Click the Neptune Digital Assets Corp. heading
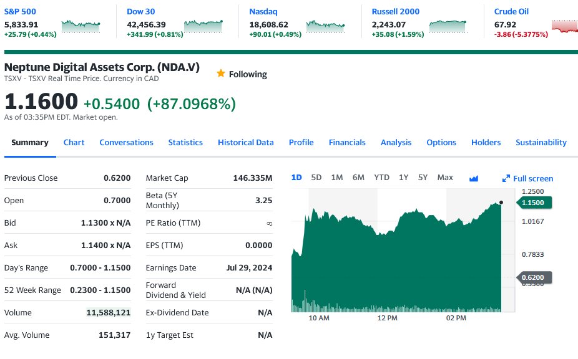 [x=102, y=67]
